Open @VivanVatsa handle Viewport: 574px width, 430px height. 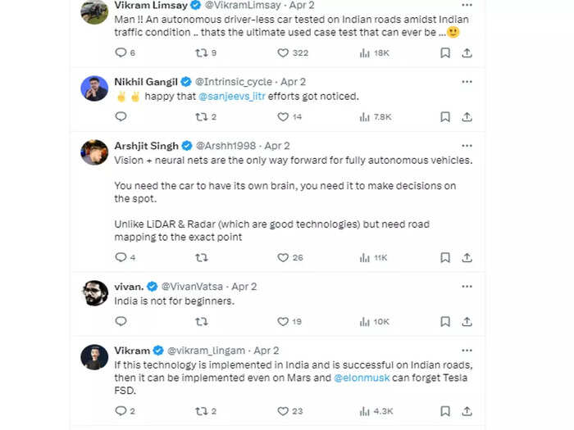point(192,287)
